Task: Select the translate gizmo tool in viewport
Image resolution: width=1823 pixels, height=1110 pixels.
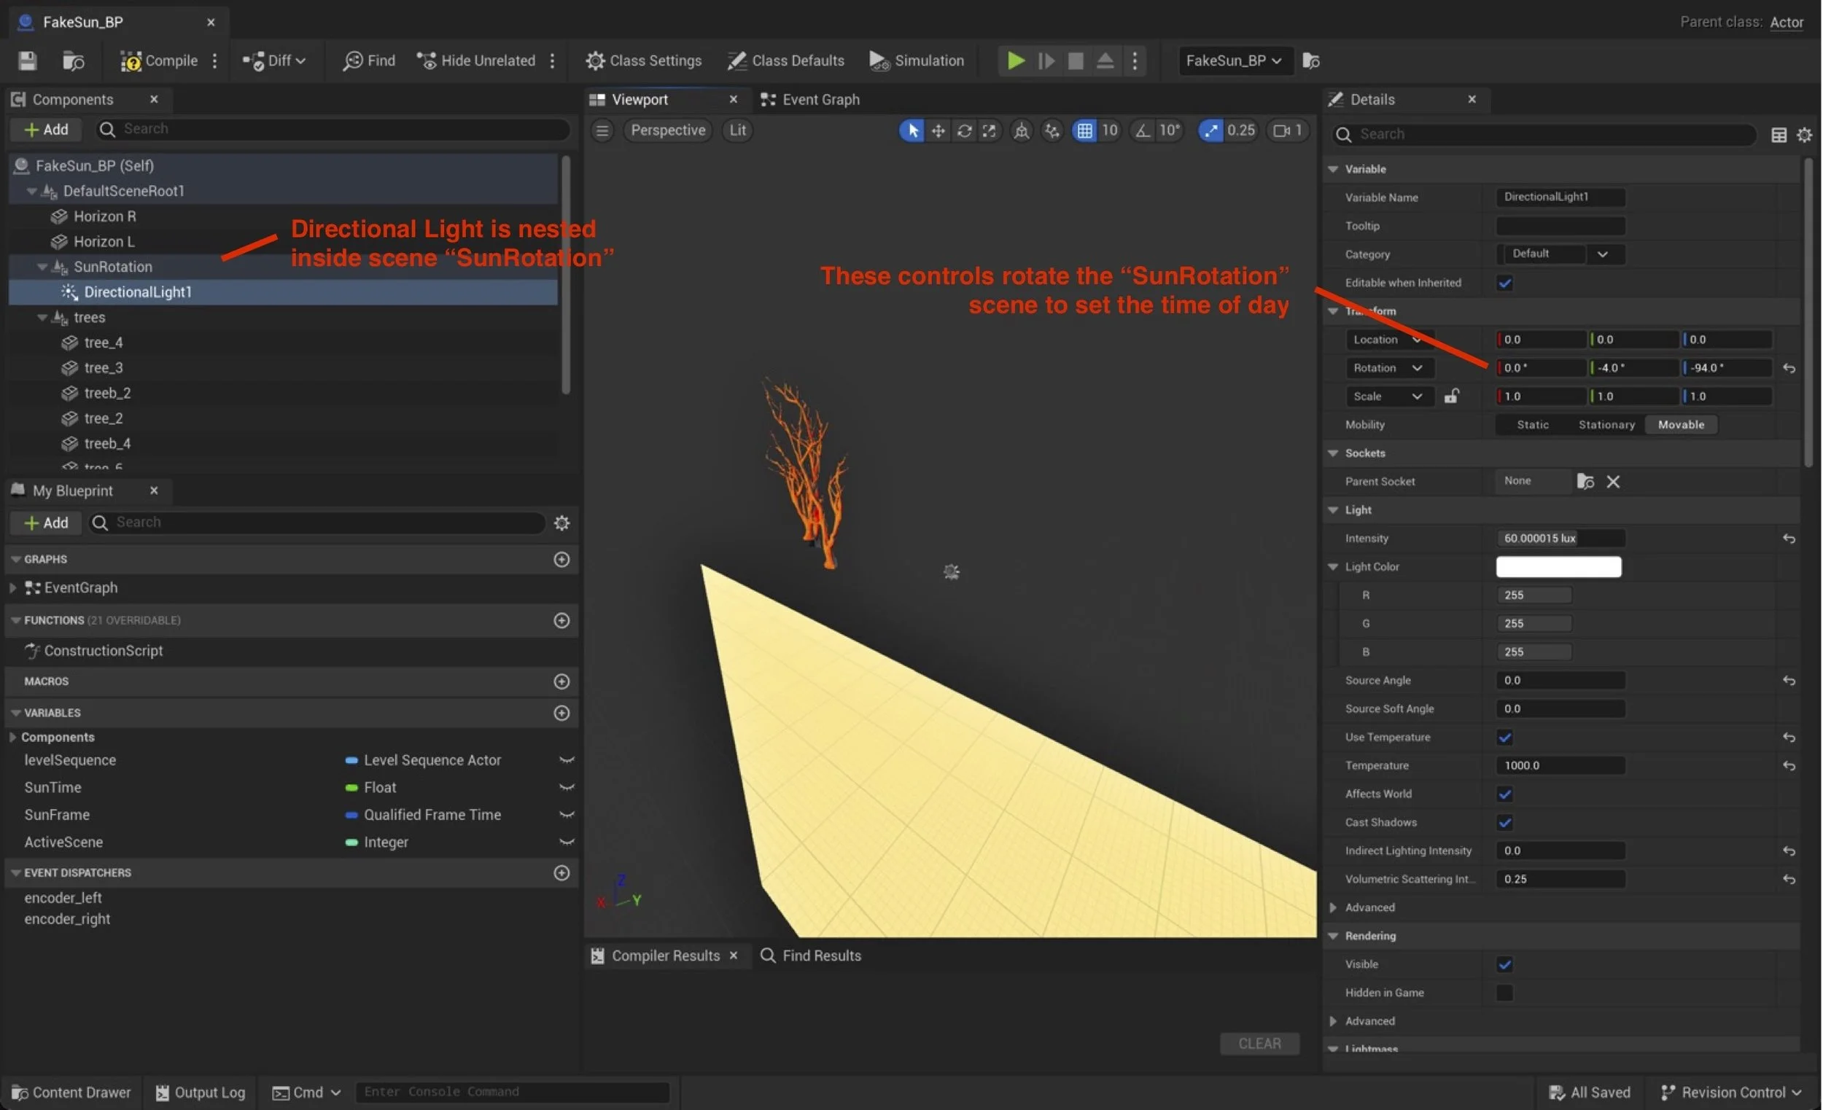Action: [x=938, y=130]
